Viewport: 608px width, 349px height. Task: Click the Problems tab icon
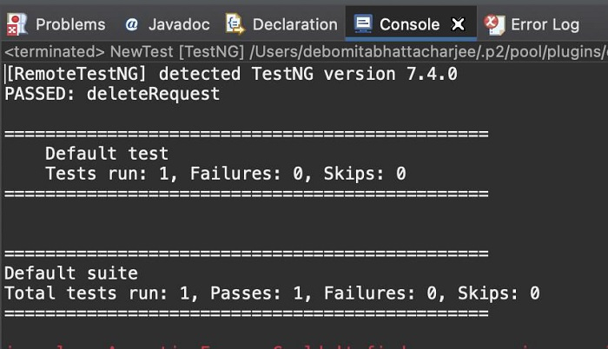(x=17, y=24)
